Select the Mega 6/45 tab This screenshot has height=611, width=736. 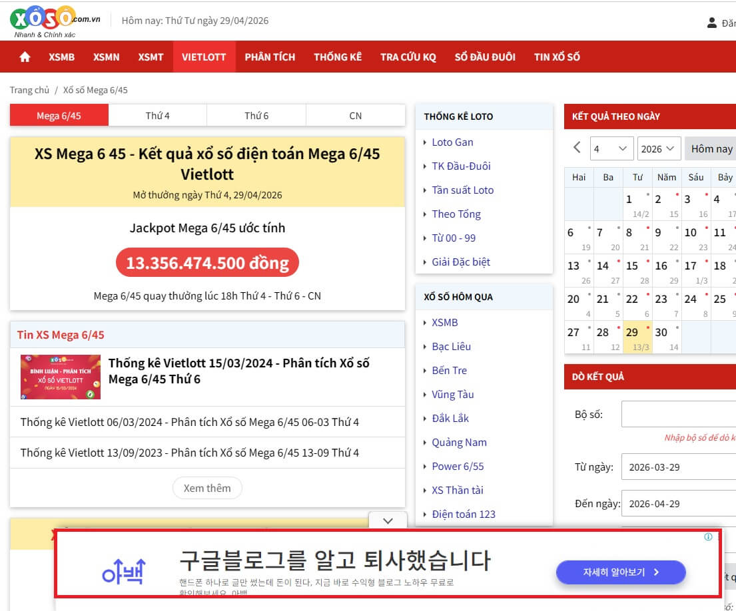point(59,115)
